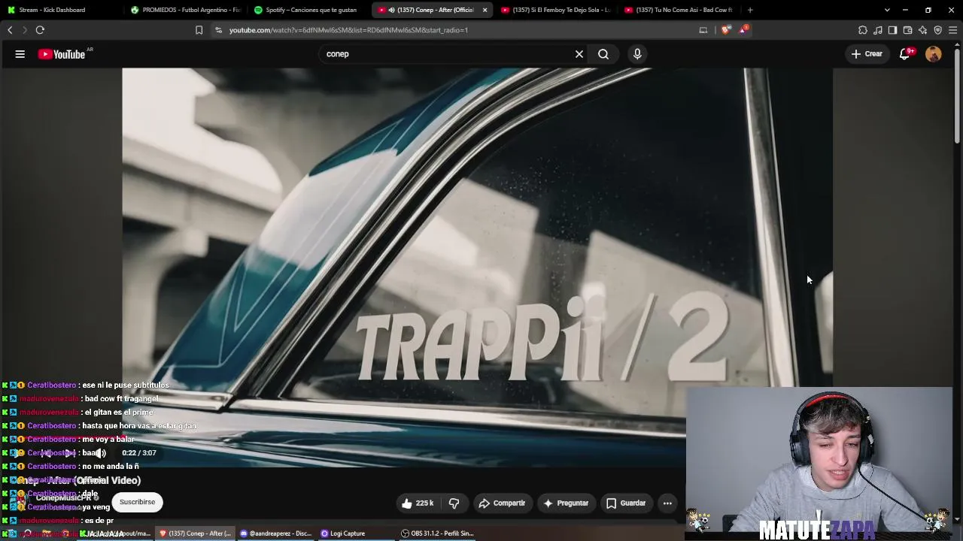
Task: Switch to the Tu No Come Asi tab
Action: 679,10
